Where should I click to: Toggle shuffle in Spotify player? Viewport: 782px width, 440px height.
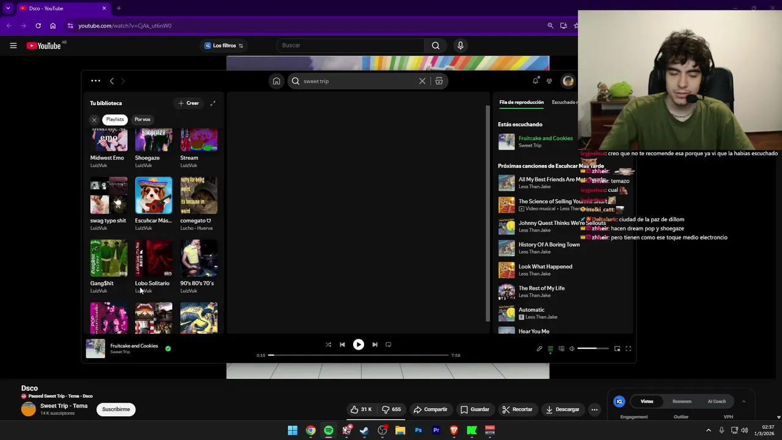point(328,345)
